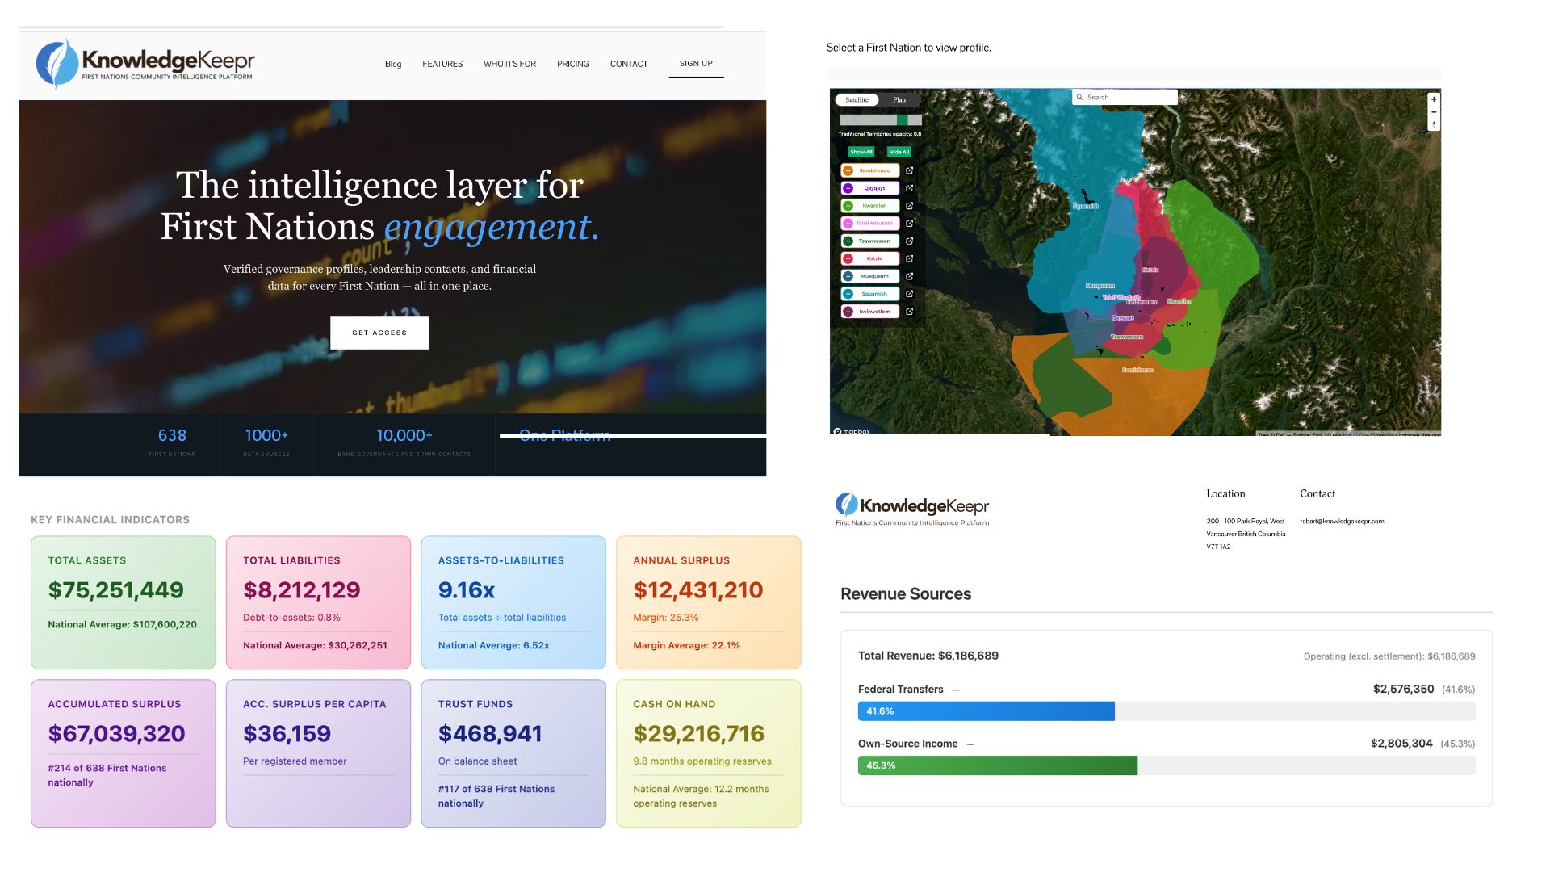Collapse the Own-Source Income row via its dash

(970, 744)
